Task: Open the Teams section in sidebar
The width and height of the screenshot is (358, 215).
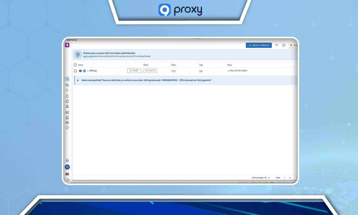Action: 67,106
